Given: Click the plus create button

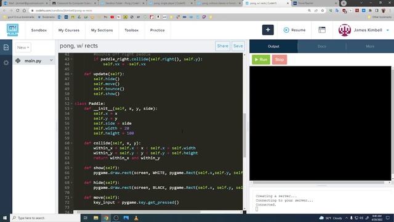Looking at the screenshot, I should coord(268,30).
